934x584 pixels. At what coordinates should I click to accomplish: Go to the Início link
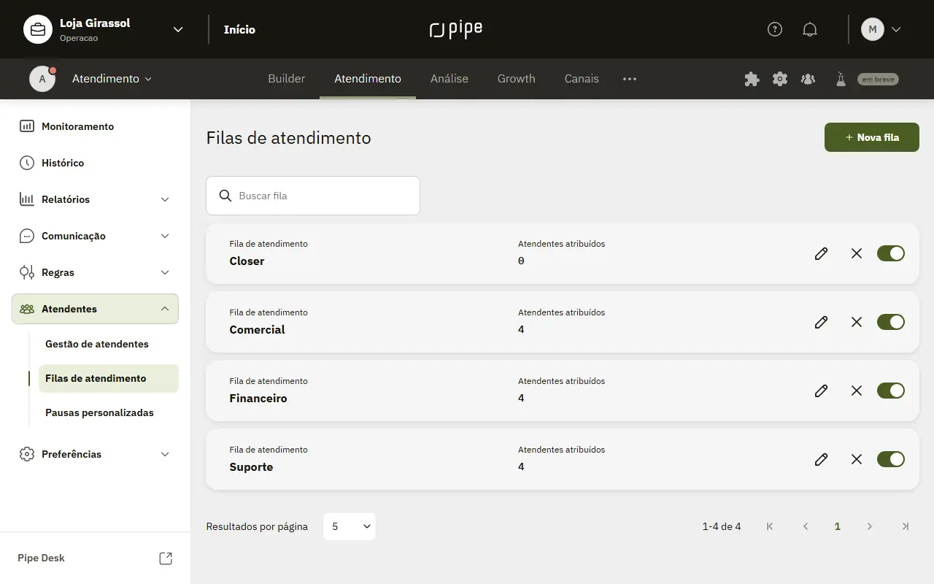[x=239, y=30]
